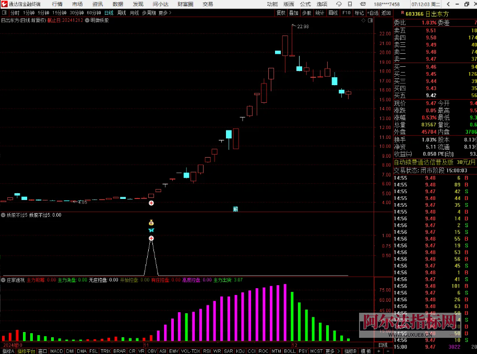
Task: Click the cyan butterfly signal marker
Action: pos(151,230)
